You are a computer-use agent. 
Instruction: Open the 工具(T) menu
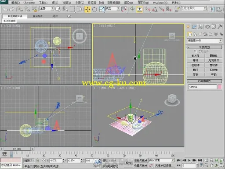[x=43, y=3]
